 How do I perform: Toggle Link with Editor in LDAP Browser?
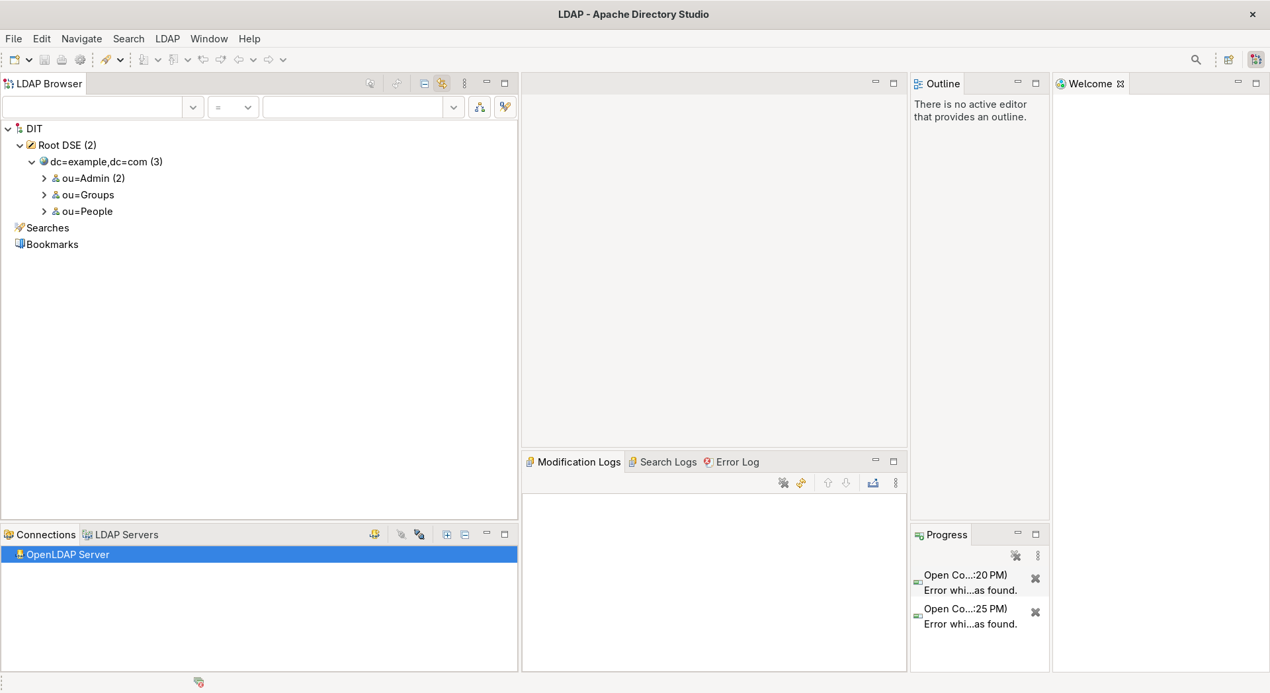coord(442,84)
